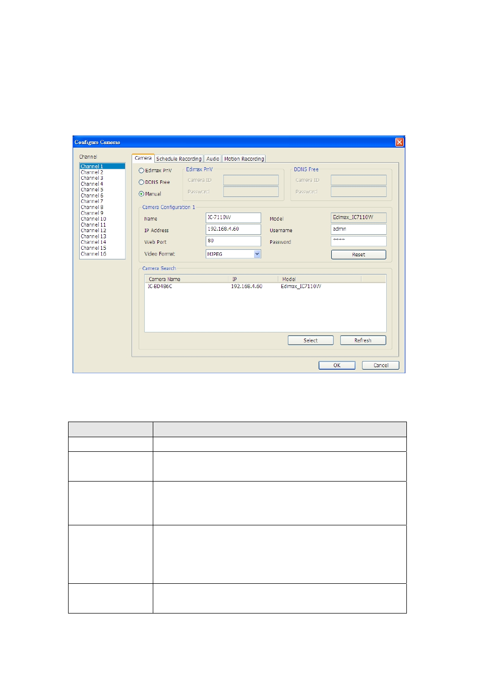This screenshot has height=680, width=481.
Task: Select Channel 10 in the channel list
Action: pos(102,219)
